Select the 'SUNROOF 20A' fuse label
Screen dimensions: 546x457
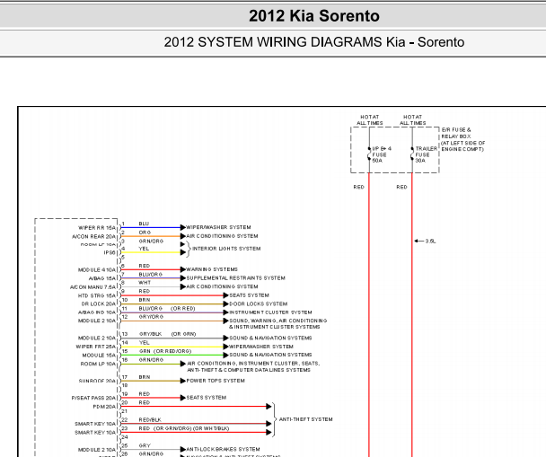click(97, 381)
